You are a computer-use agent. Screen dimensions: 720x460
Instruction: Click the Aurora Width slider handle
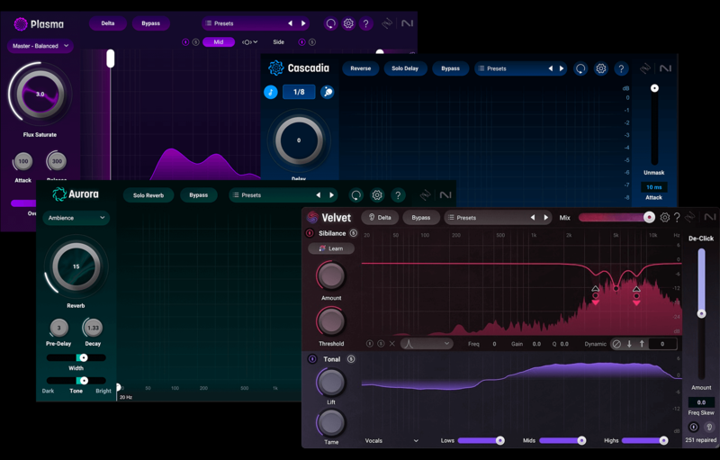point(83,357)
